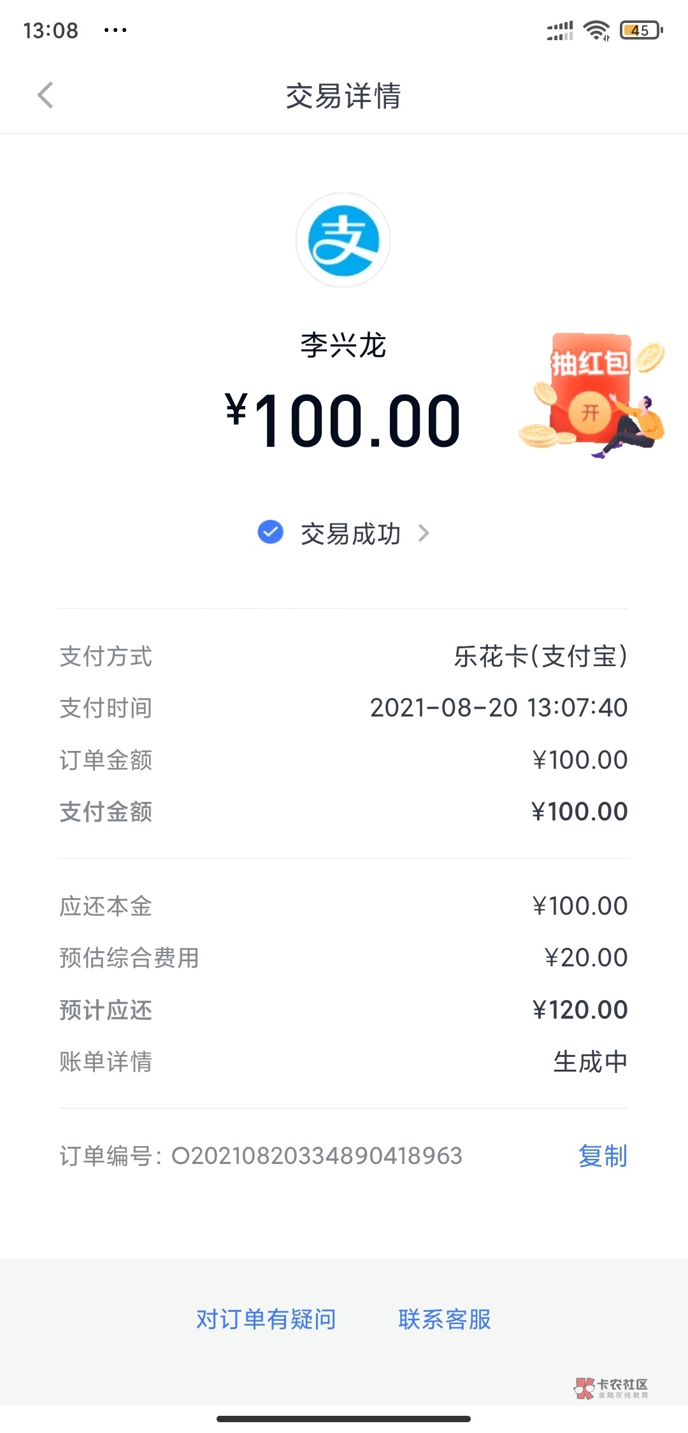Open 交易成功 transaction status details
The height and width of the screenshot is (1433, 688).
pos(350,534)
